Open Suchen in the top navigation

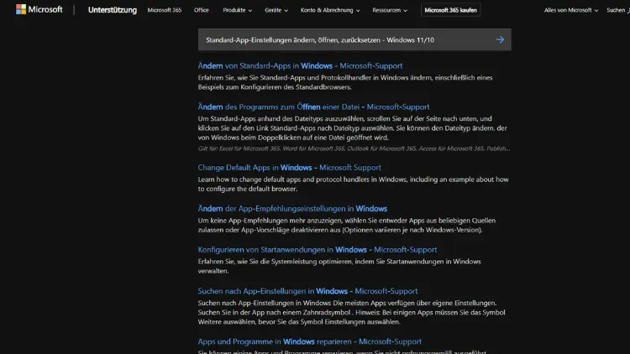[x=618, y=10]
